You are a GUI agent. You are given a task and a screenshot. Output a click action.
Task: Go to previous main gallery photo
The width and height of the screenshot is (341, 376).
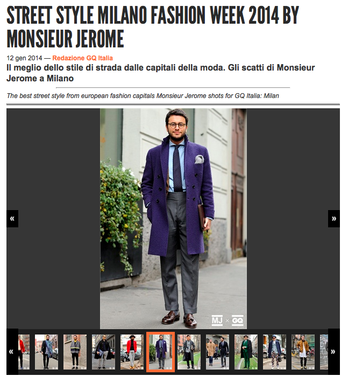(12, 219)
